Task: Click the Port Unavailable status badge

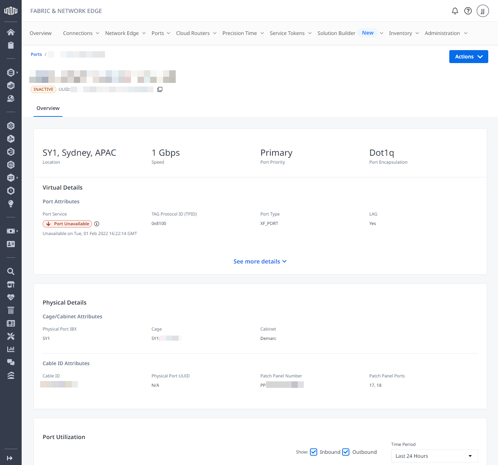Action: tap(67, 224)
